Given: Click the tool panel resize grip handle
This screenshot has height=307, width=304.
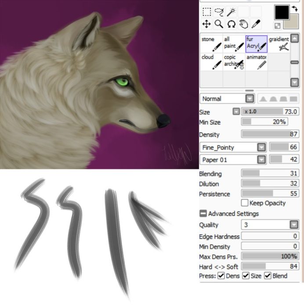Looking at the screenshot, I should 250,90.
